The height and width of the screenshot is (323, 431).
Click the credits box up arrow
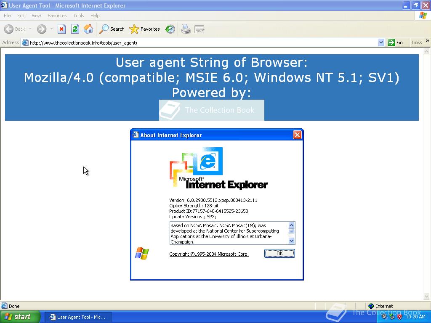pyautogui.click(x=291, y=225)
